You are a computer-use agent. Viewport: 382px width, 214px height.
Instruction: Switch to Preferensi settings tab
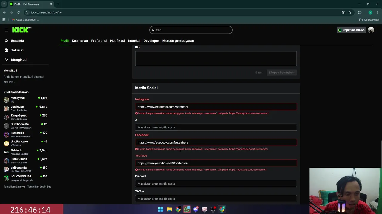(x=99, y=41)
